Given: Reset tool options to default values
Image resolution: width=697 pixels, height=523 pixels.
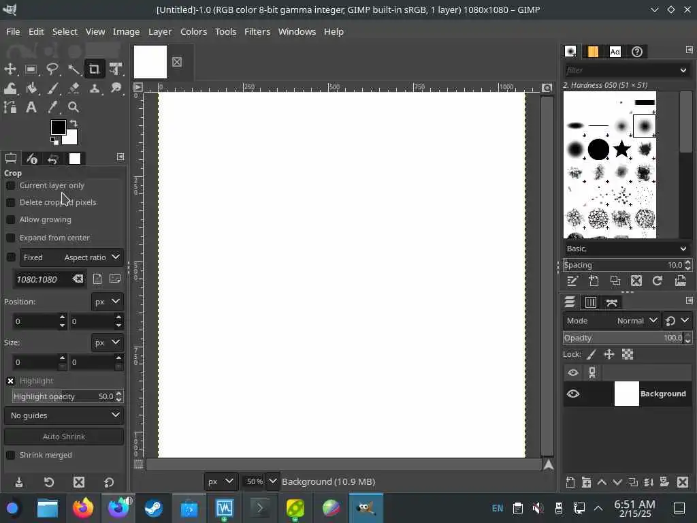Looking at the screenshot, I should pyautogui.click(x=109, y=482).
